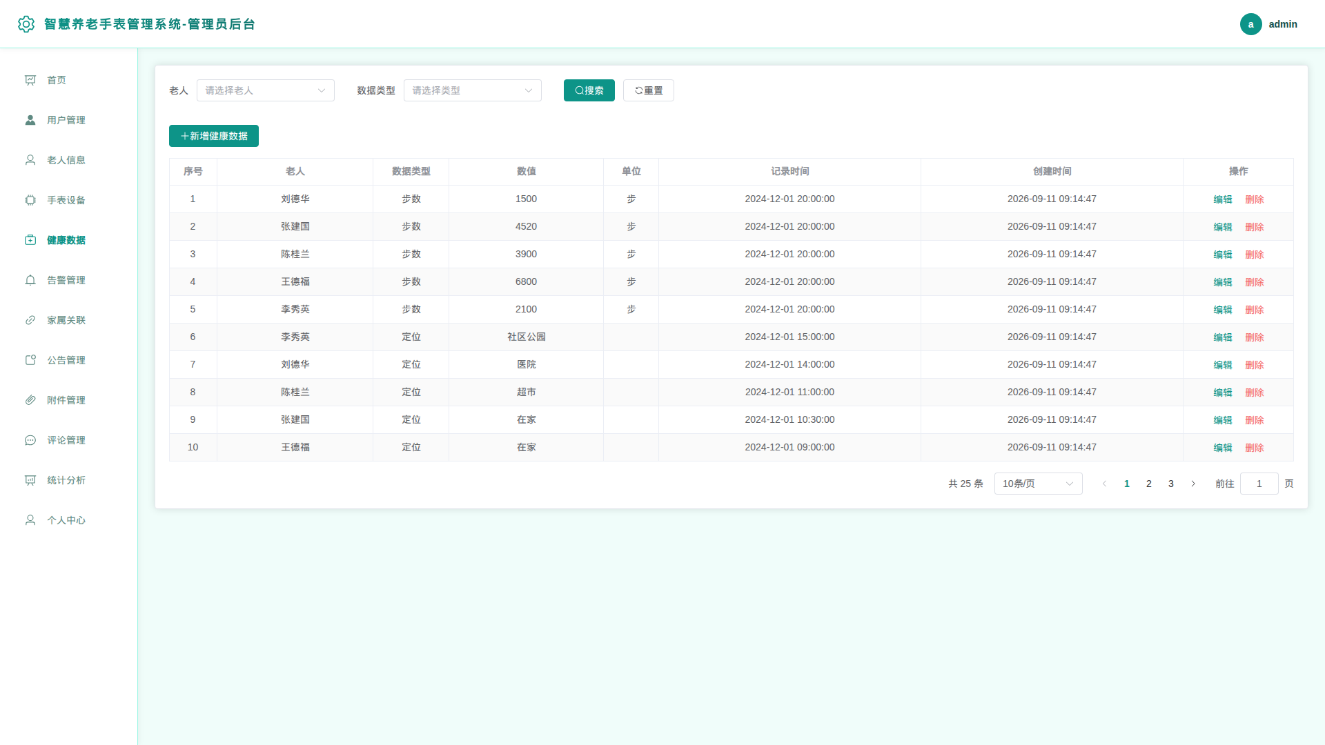Open 老人信息 menu item

68,160
